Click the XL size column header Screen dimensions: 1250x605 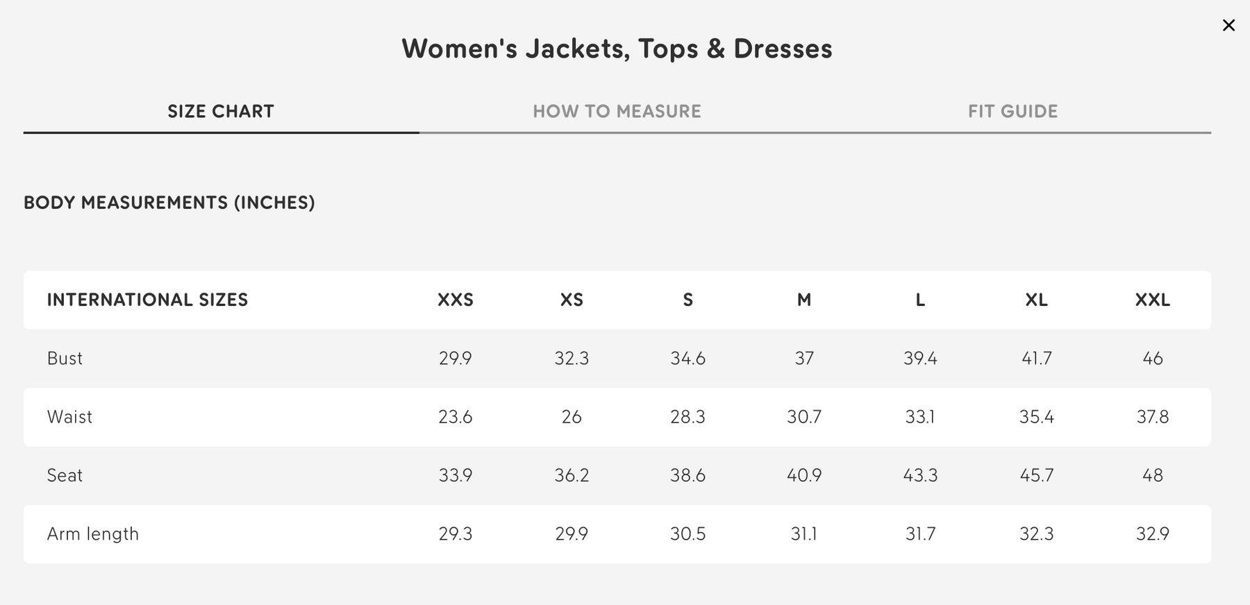[x=1036, y=300]
